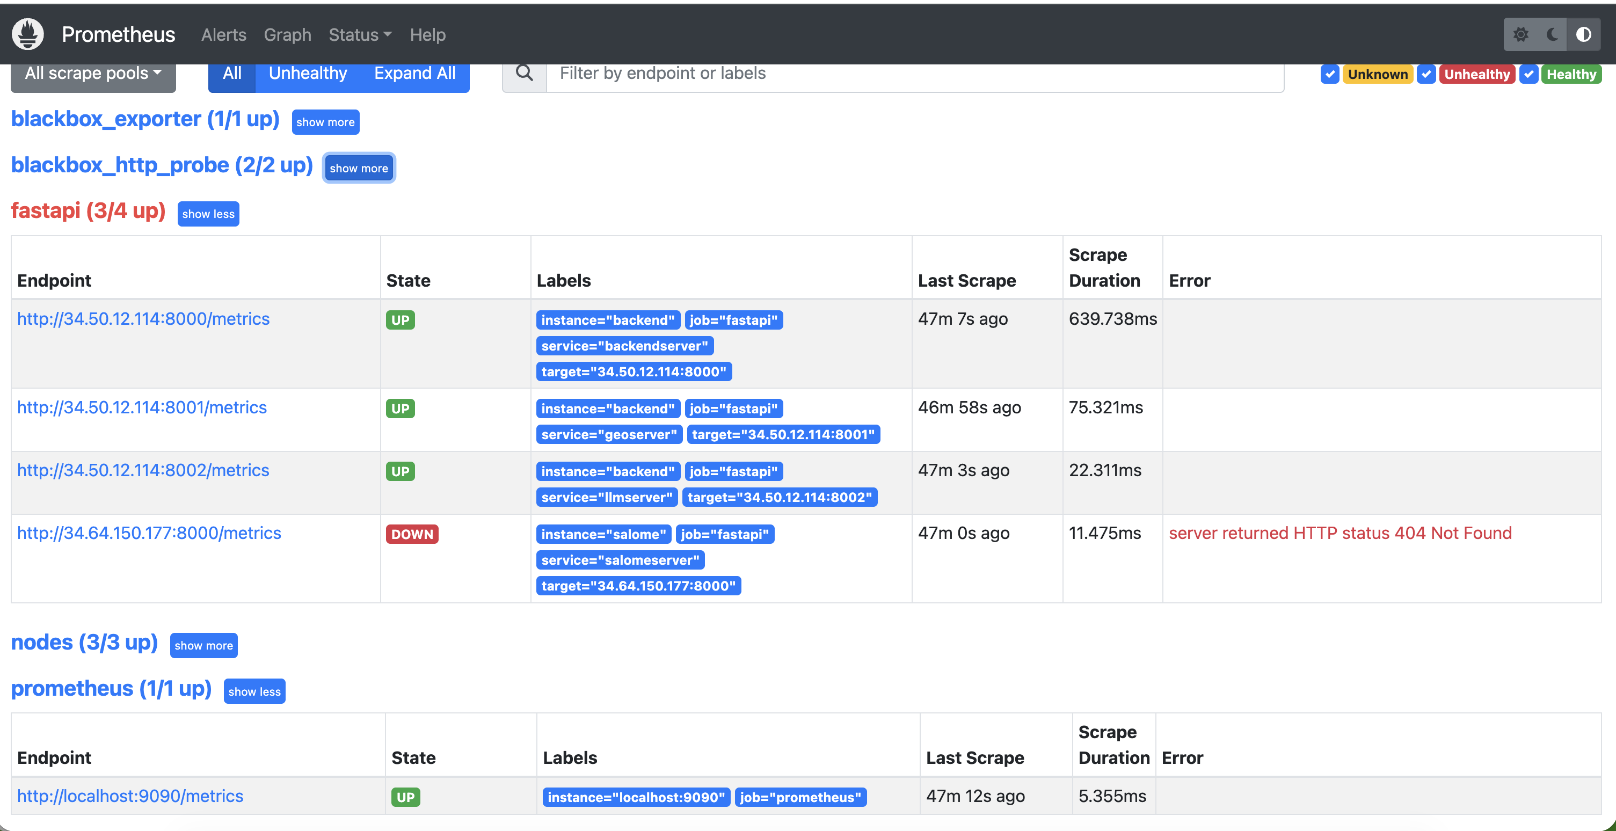
Task: Uncheck the Unknown state filter
Action: click(x=1330, y=74)
